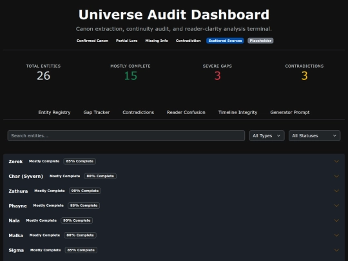Go to Timeline Integrity tab
Image resolution: width=348 pixels, height=261 pixels.
click(238, 112)
